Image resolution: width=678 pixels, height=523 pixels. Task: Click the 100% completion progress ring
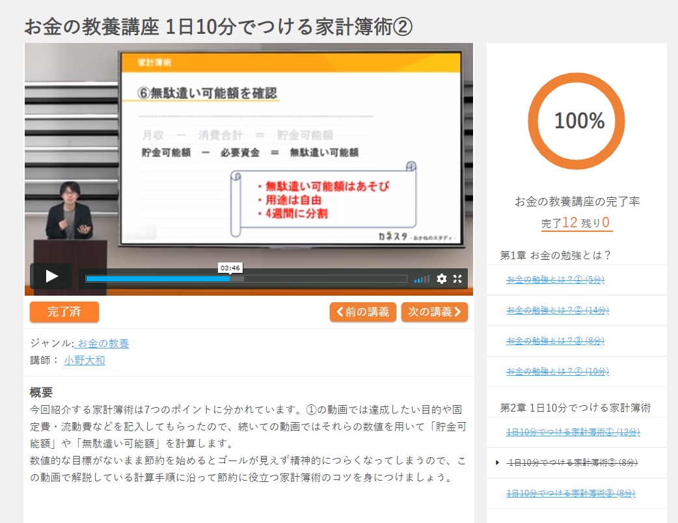click(576, 120)
